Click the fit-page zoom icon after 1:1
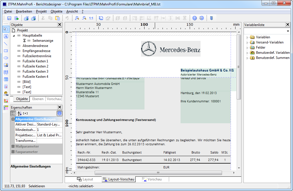This screenshot has width=293, height=191. point(101,18)
